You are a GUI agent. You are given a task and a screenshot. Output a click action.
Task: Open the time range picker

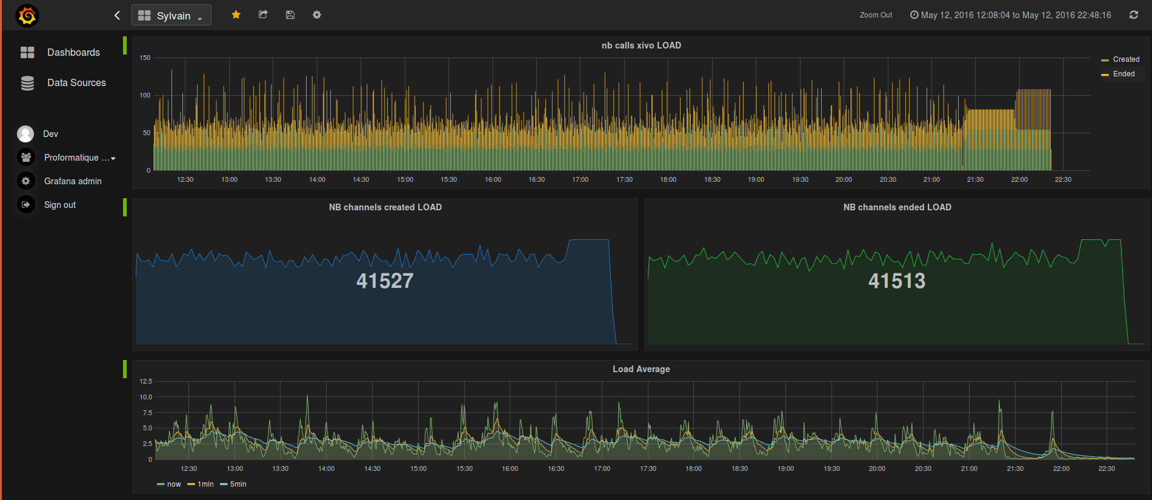pos(1011,15)
